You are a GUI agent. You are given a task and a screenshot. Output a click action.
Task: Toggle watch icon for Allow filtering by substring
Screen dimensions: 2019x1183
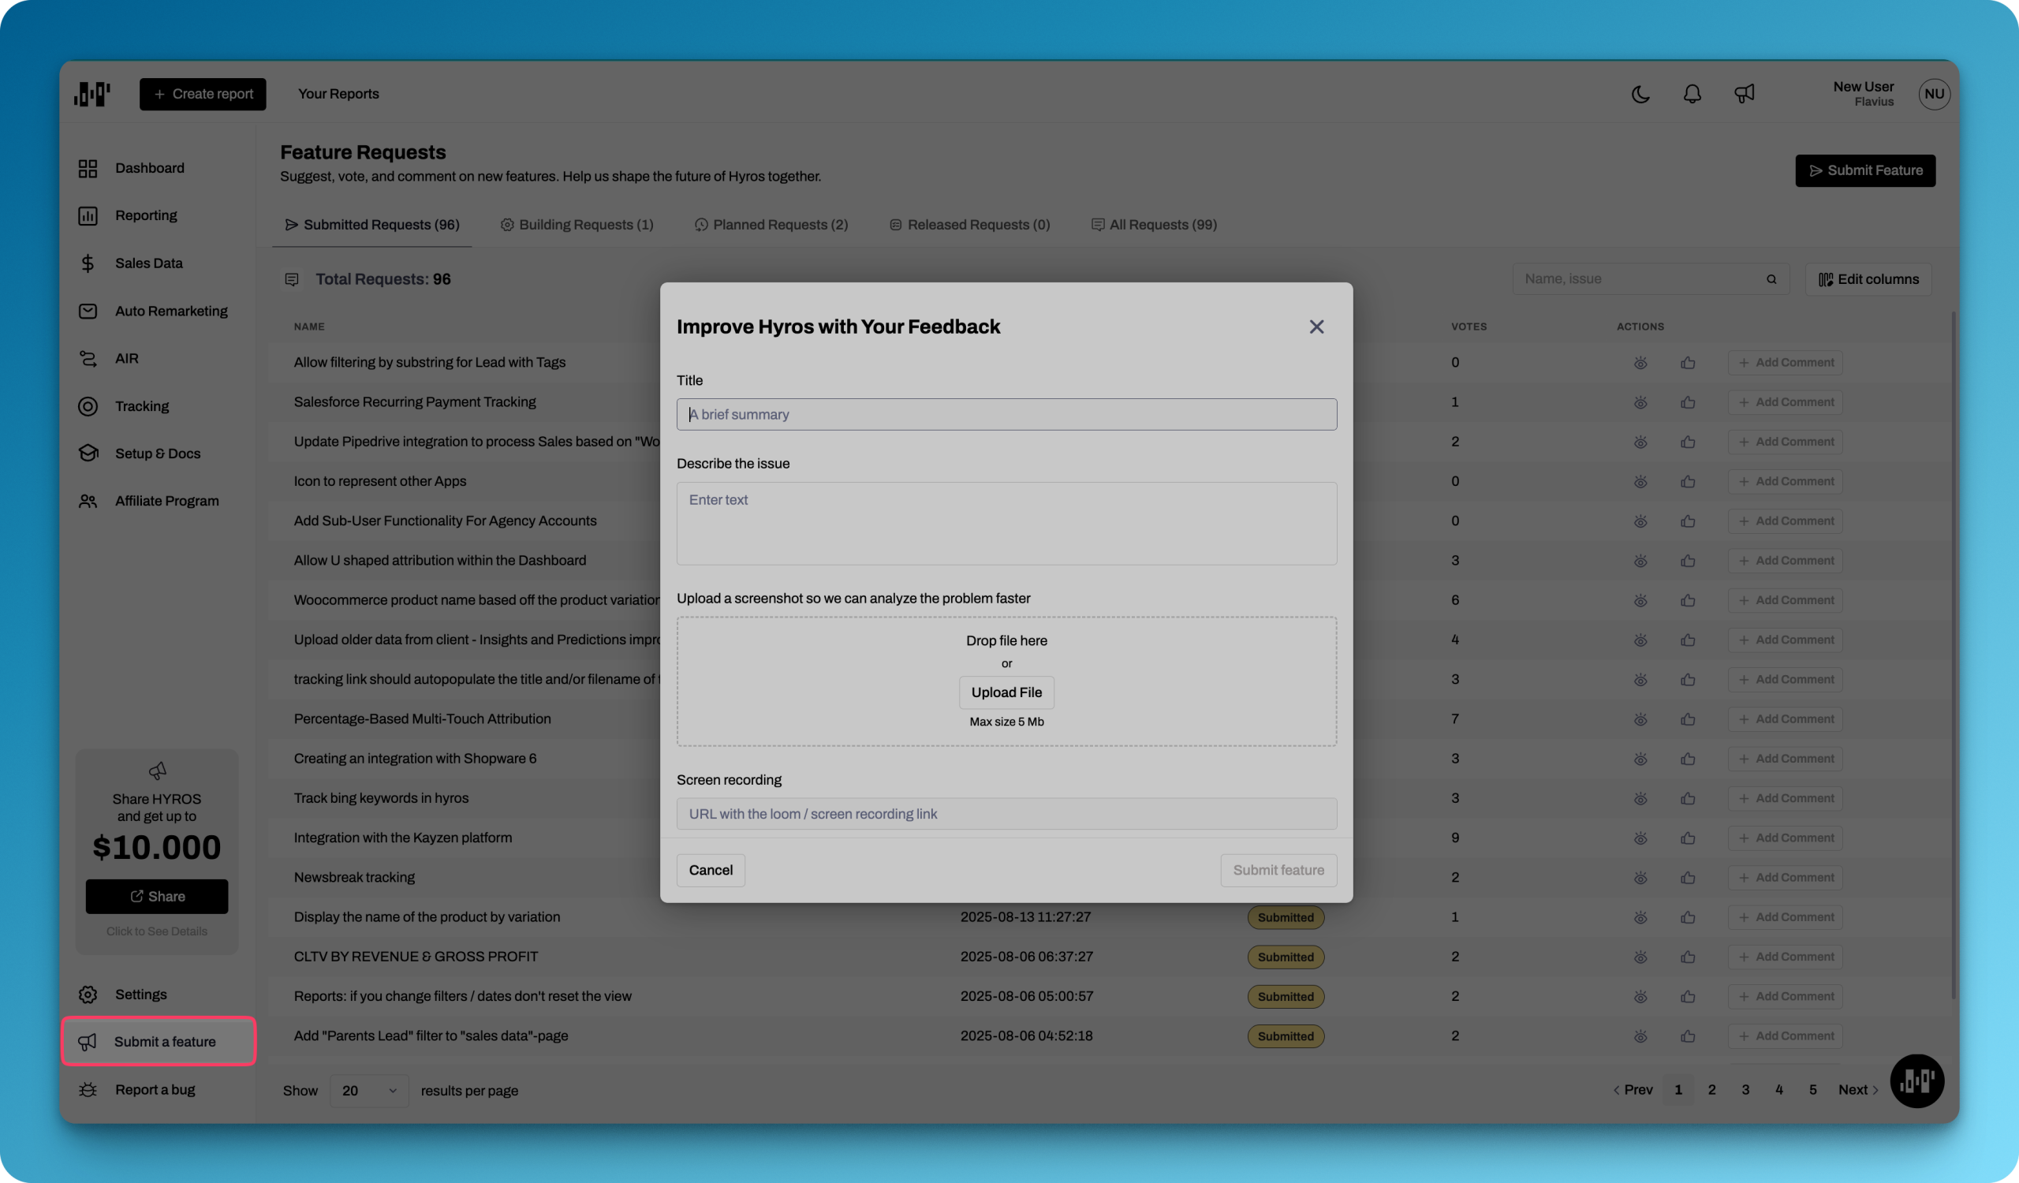1640,363
